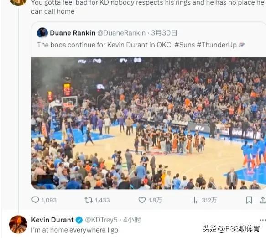View analytics via the bar chart icon
The width and height of the screenshot is (266, 238).
[195, 200]
